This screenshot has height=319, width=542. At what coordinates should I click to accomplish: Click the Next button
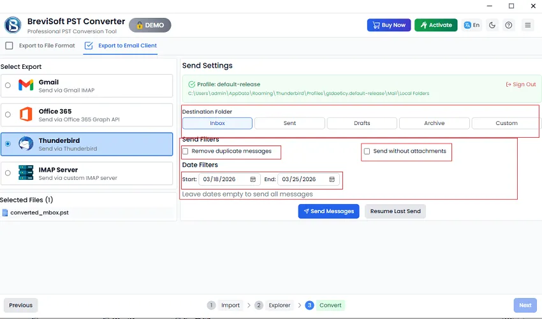525,305
